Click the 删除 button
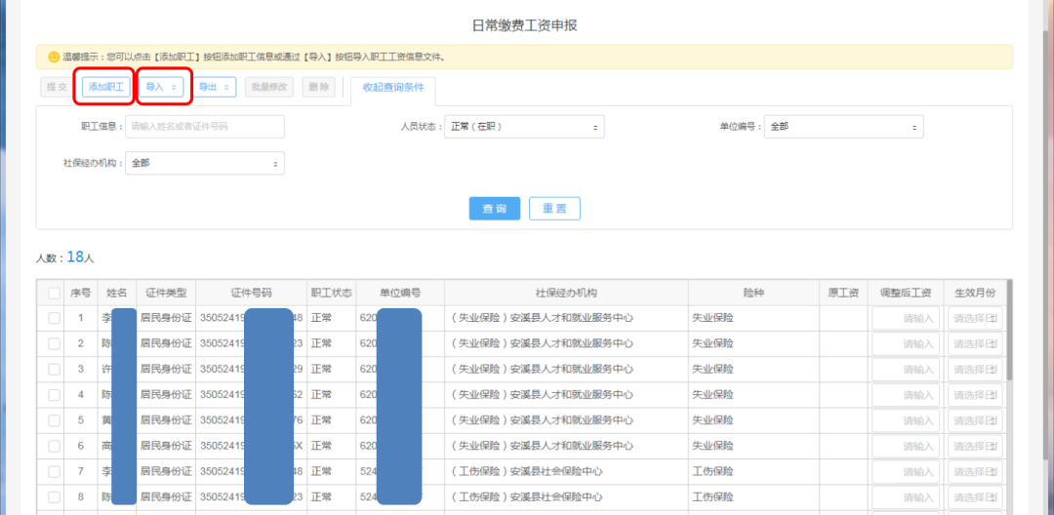Screen dimensions: 1054x515 point(318,87)
